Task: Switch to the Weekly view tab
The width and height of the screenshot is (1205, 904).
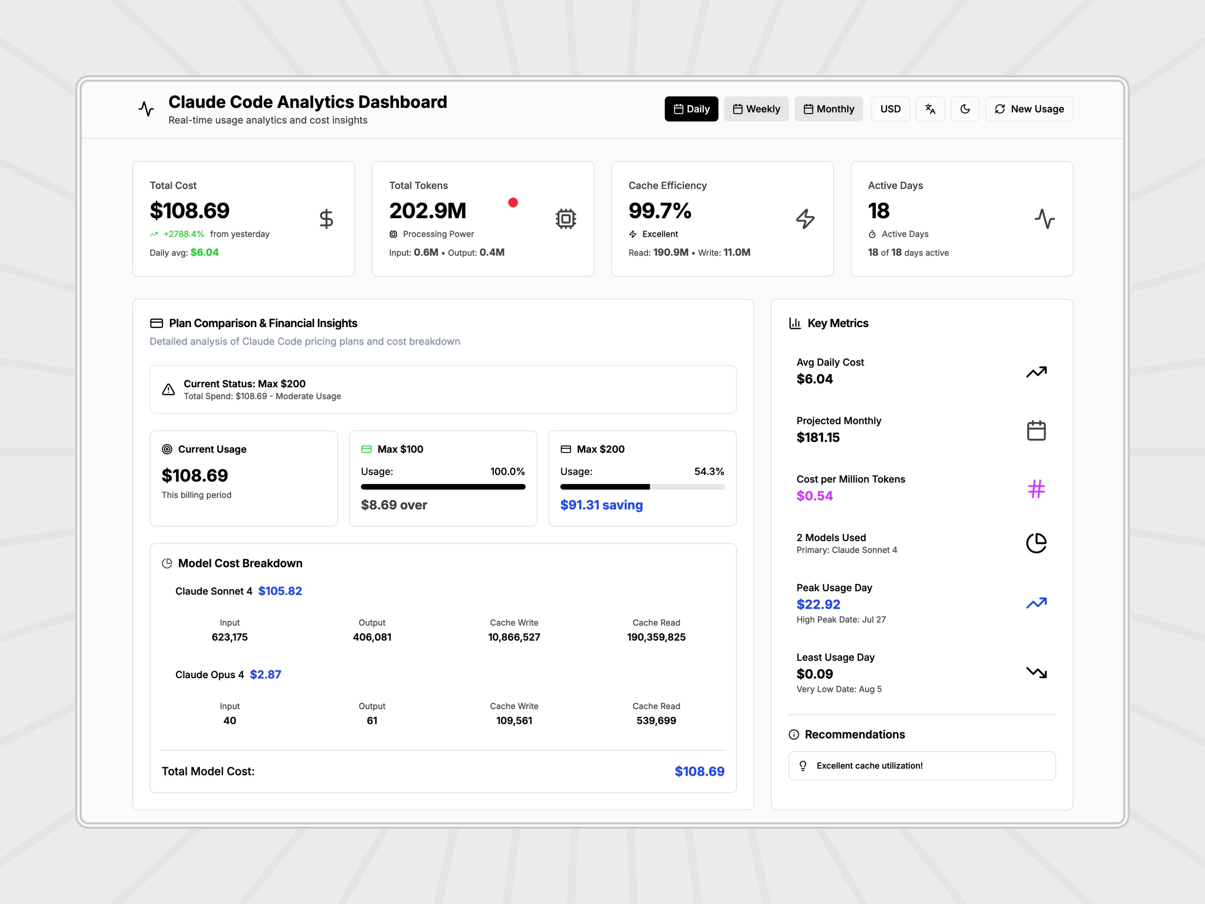Action: (756, 109)
